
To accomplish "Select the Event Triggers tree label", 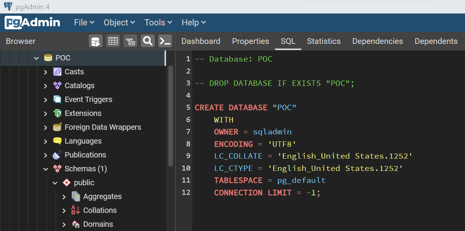I will click(89, 100).
